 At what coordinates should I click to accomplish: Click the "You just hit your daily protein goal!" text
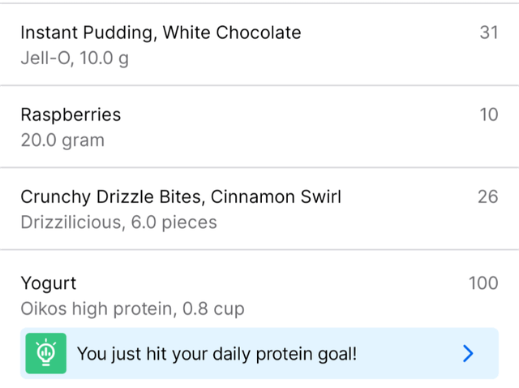(217, 354)
